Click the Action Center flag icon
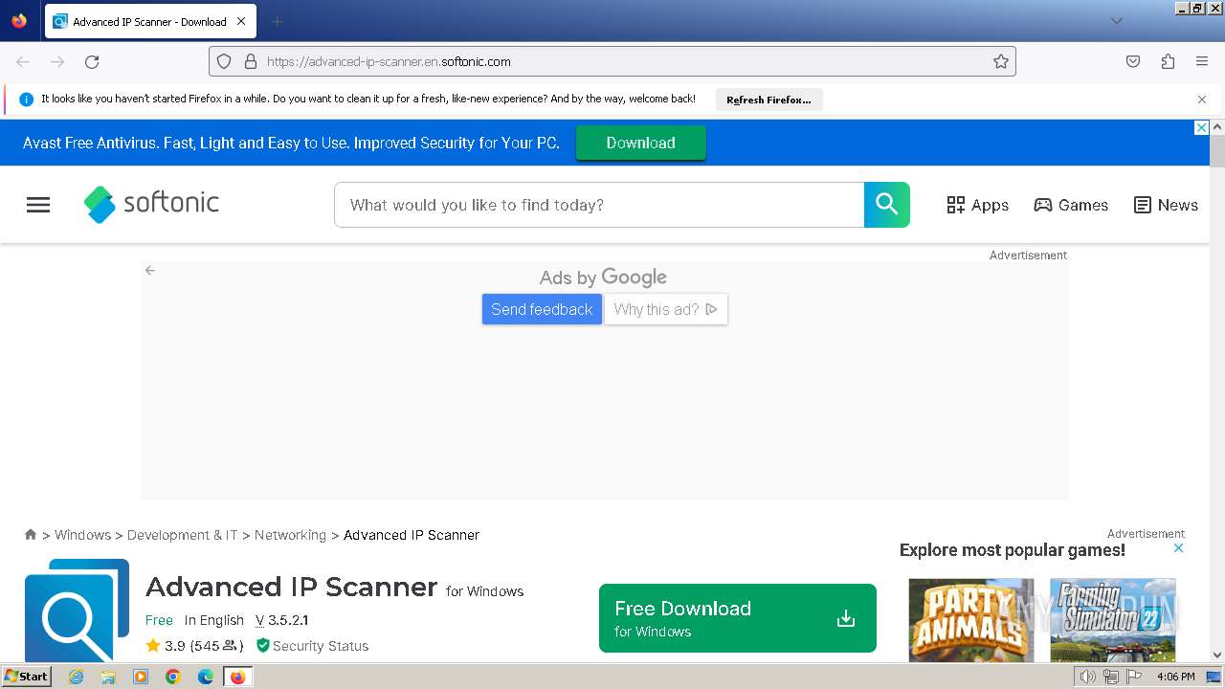This screenshot has height=689, width=1225. [1134, 677]
